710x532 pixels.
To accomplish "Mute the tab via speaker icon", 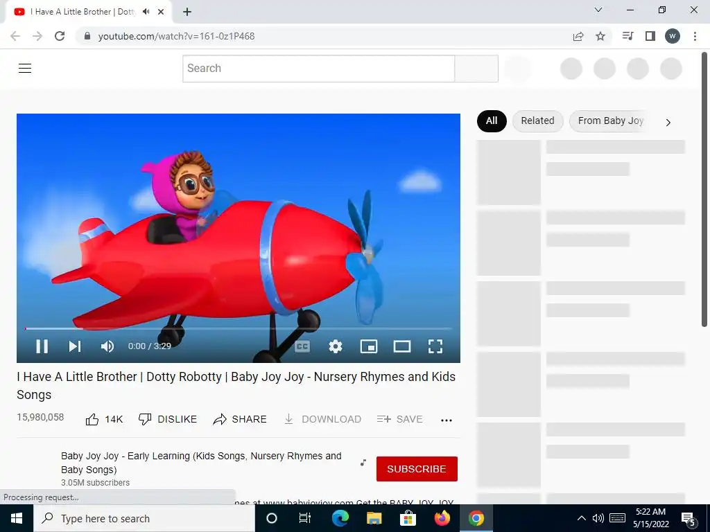I will tap(146, 12).
